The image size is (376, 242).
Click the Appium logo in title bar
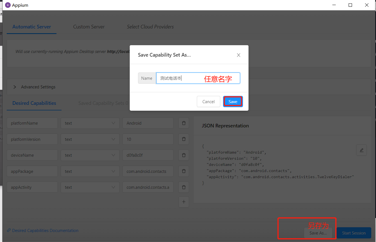(x=8, y=5)
